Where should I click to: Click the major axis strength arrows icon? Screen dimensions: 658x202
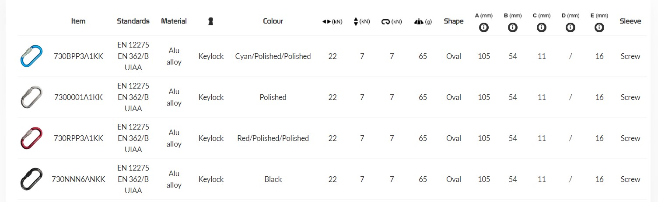point(326,21)
